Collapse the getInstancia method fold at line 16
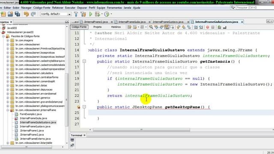274x154 pixels. click(84, 61)
